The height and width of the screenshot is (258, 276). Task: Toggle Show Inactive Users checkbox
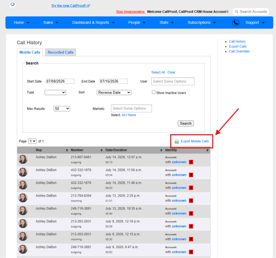click(154, 92)
